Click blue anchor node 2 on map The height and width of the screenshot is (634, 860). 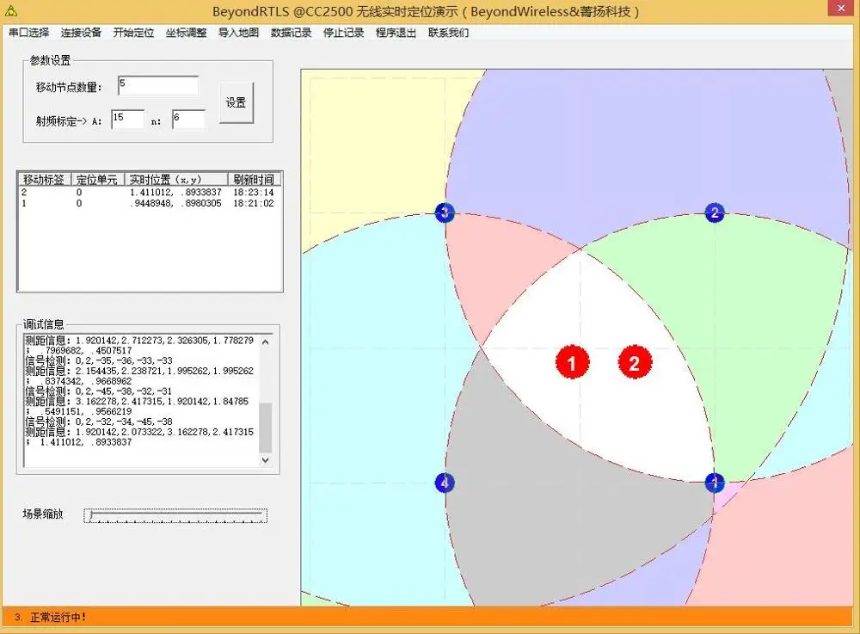[x=714, y=212]
